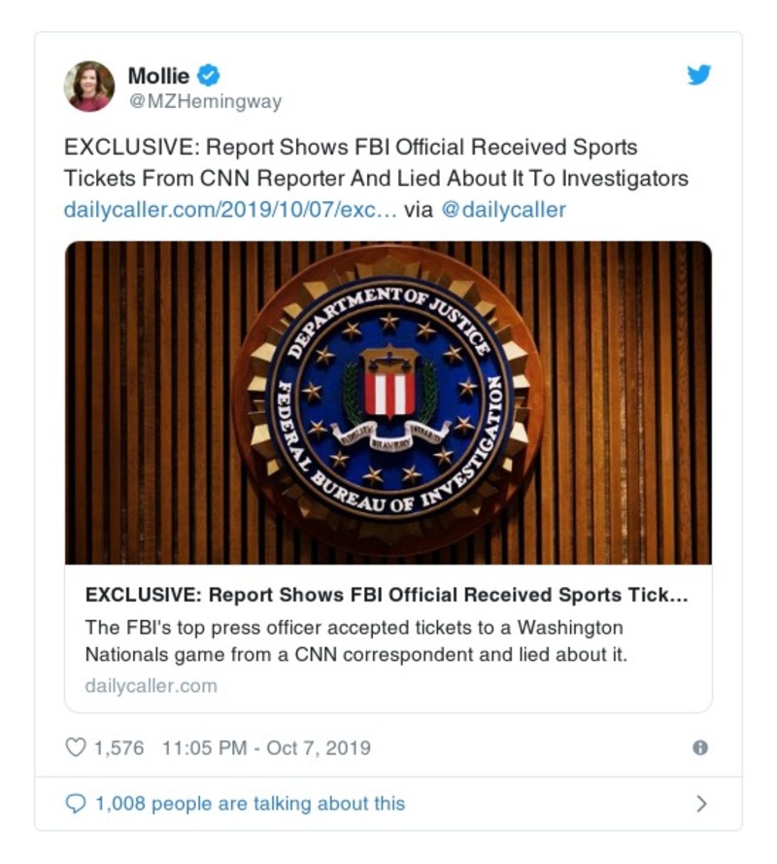The image size is (777, 864).
Task: Like the tweet with the heart icon
Action: [x=75, y=747]
